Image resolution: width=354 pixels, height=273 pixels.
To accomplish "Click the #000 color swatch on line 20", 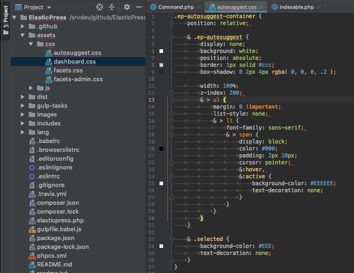I will click(x=161, y=149).
